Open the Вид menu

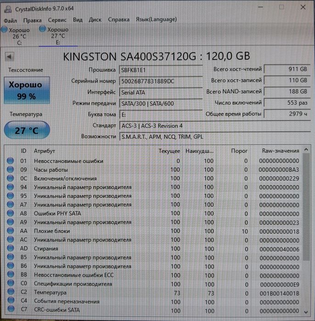tap(78, 20)
